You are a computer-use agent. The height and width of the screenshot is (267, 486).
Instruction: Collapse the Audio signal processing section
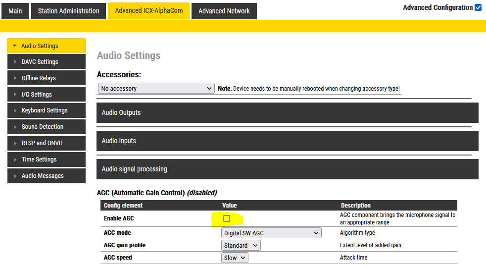point(287,169)
